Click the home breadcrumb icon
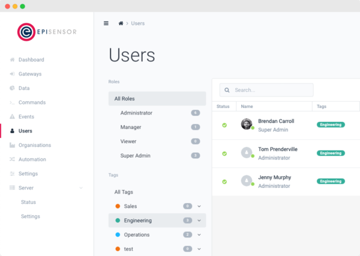 click(121, 23)
